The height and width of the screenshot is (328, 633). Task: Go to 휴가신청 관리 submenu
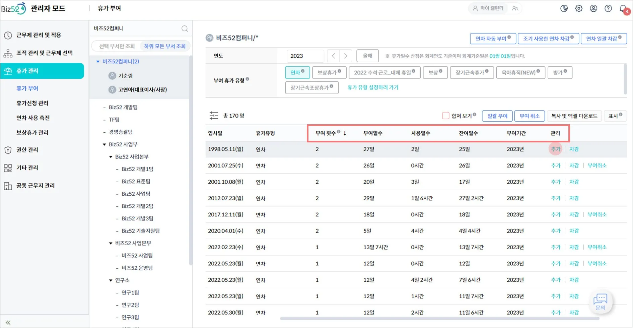click(x=32, y=103)
